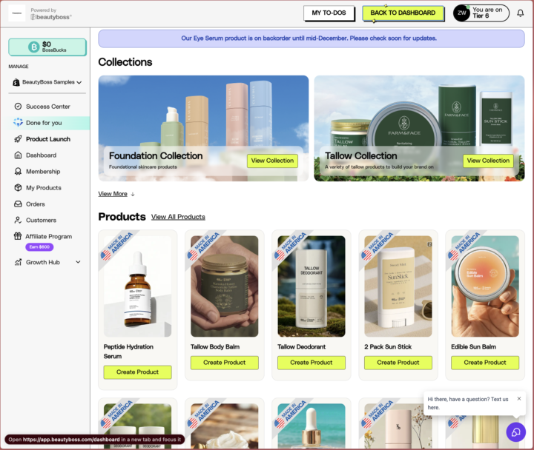Close the 'have a question' chat popup
Viewport: 534px width, 450px height.
[518, 399]
